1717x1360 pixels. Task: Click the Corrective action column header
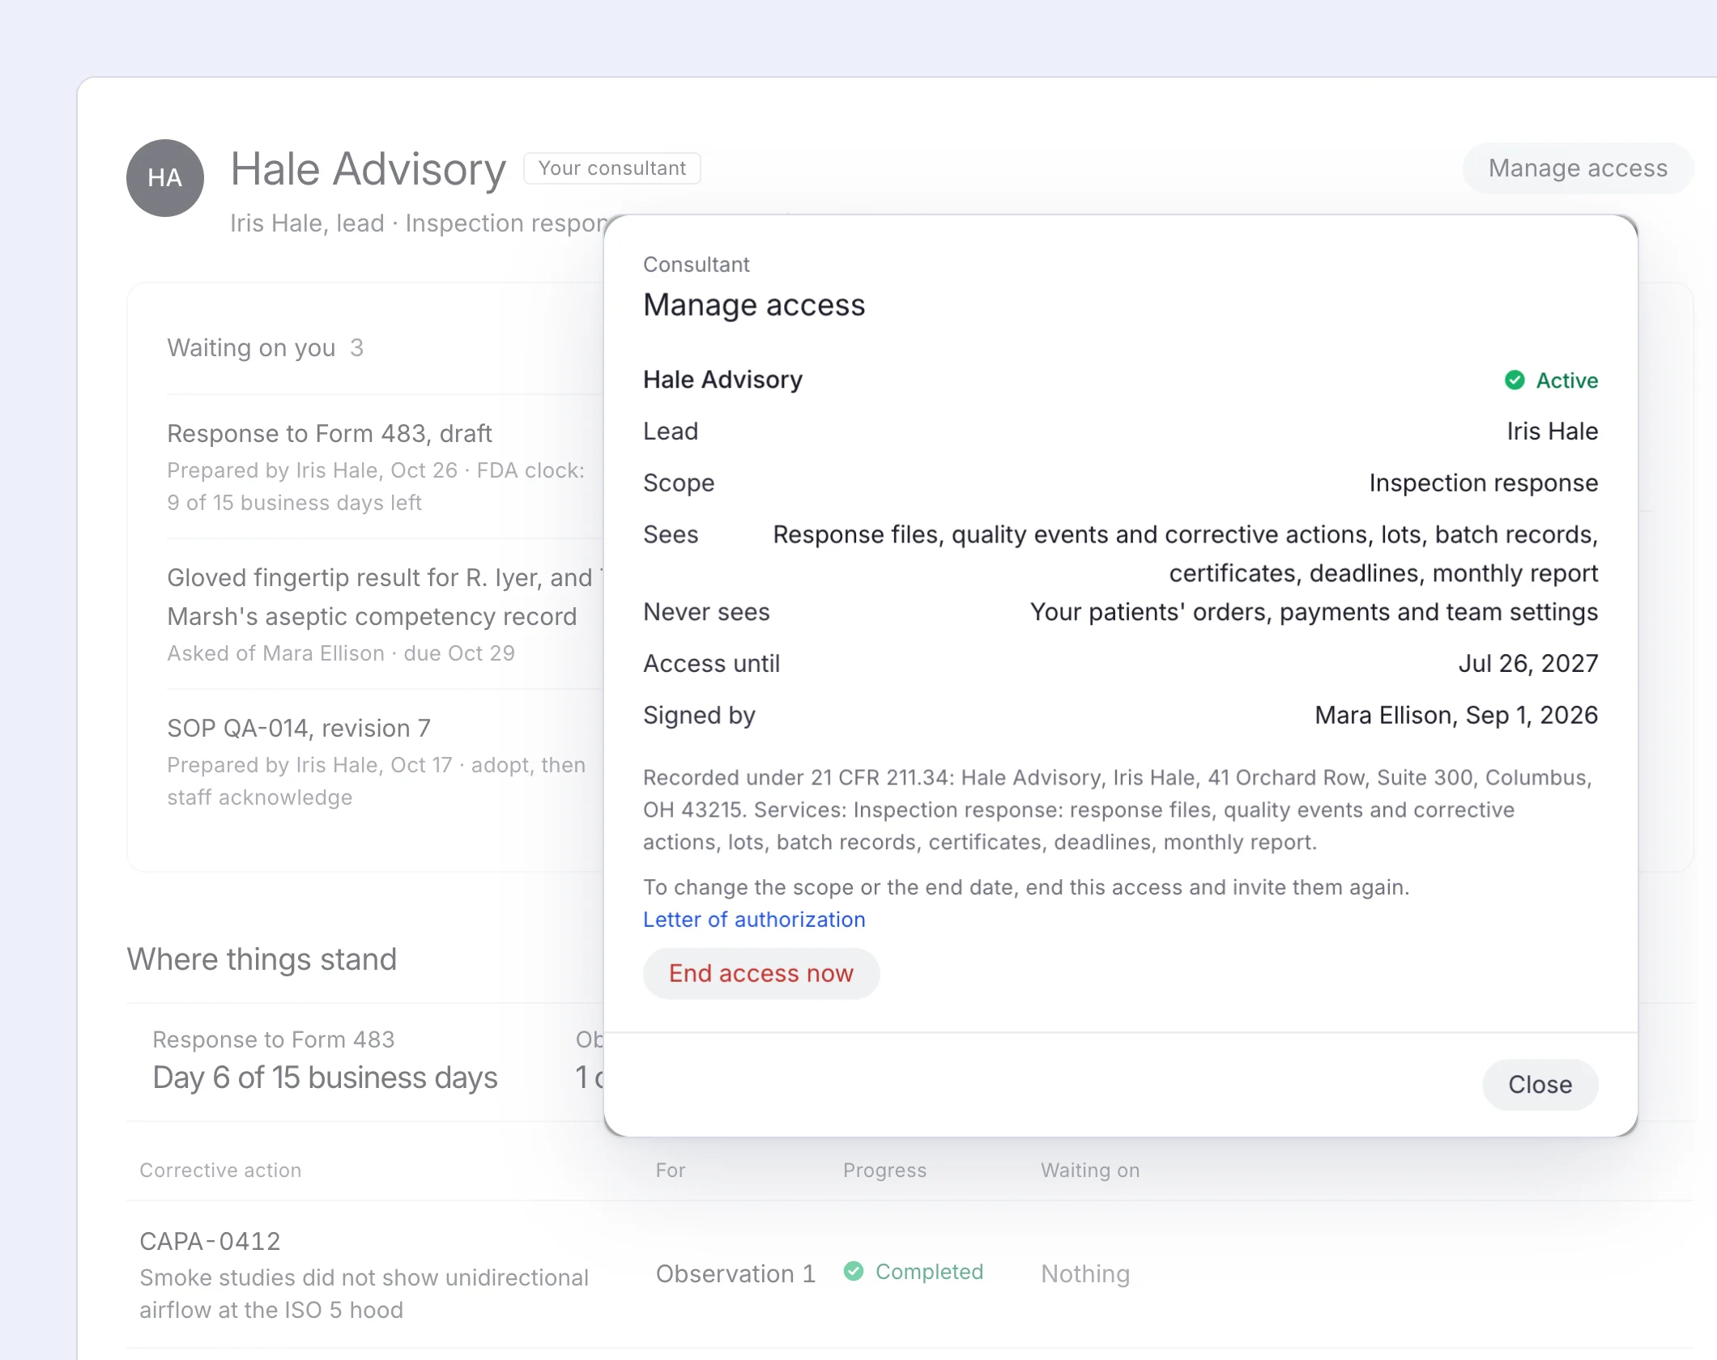[x=220, y=1171]
